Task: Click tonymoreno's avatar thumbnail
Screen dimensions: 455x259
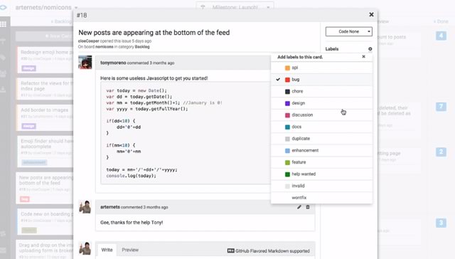Action: (85, 62)
